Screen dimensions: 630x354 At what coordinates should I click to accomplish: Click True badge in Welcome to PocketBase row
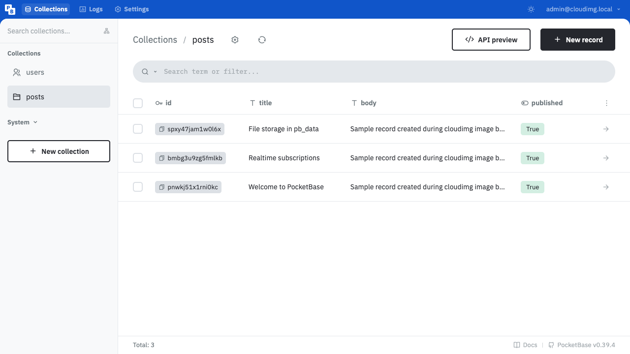pyautogui.click(x=533, y=187)
